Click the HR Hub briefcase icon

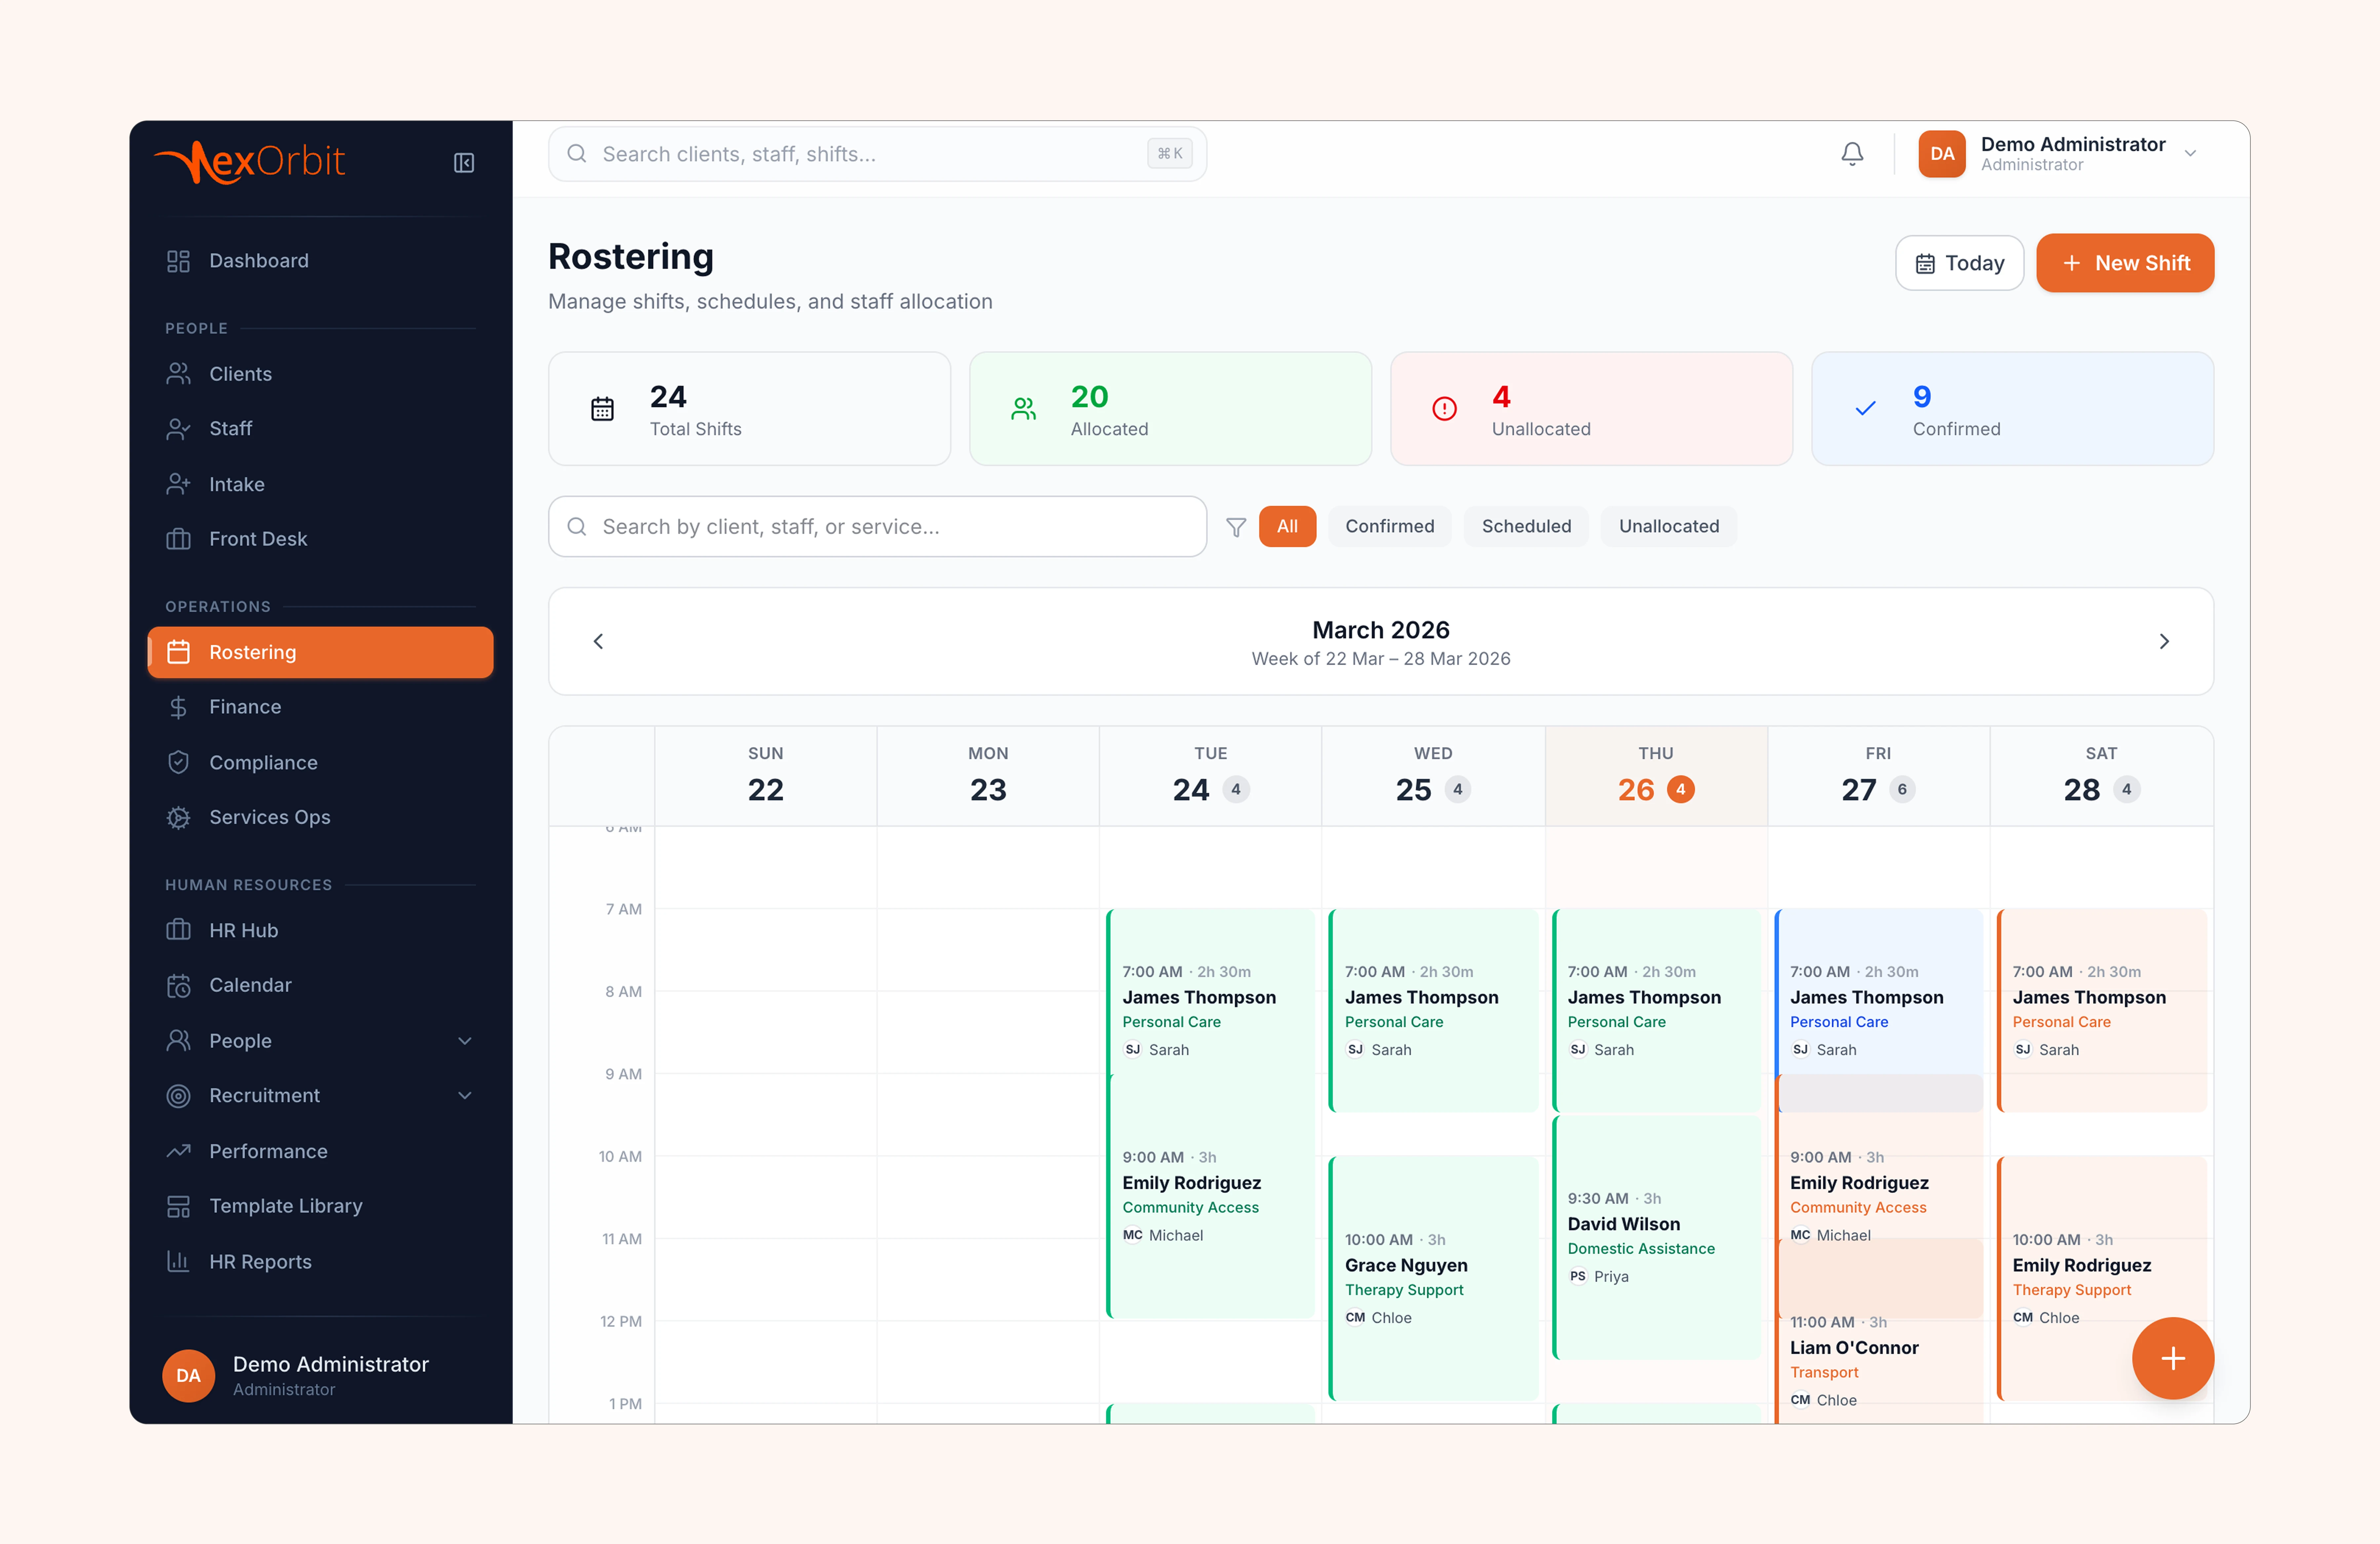click(x=178, y=930)
